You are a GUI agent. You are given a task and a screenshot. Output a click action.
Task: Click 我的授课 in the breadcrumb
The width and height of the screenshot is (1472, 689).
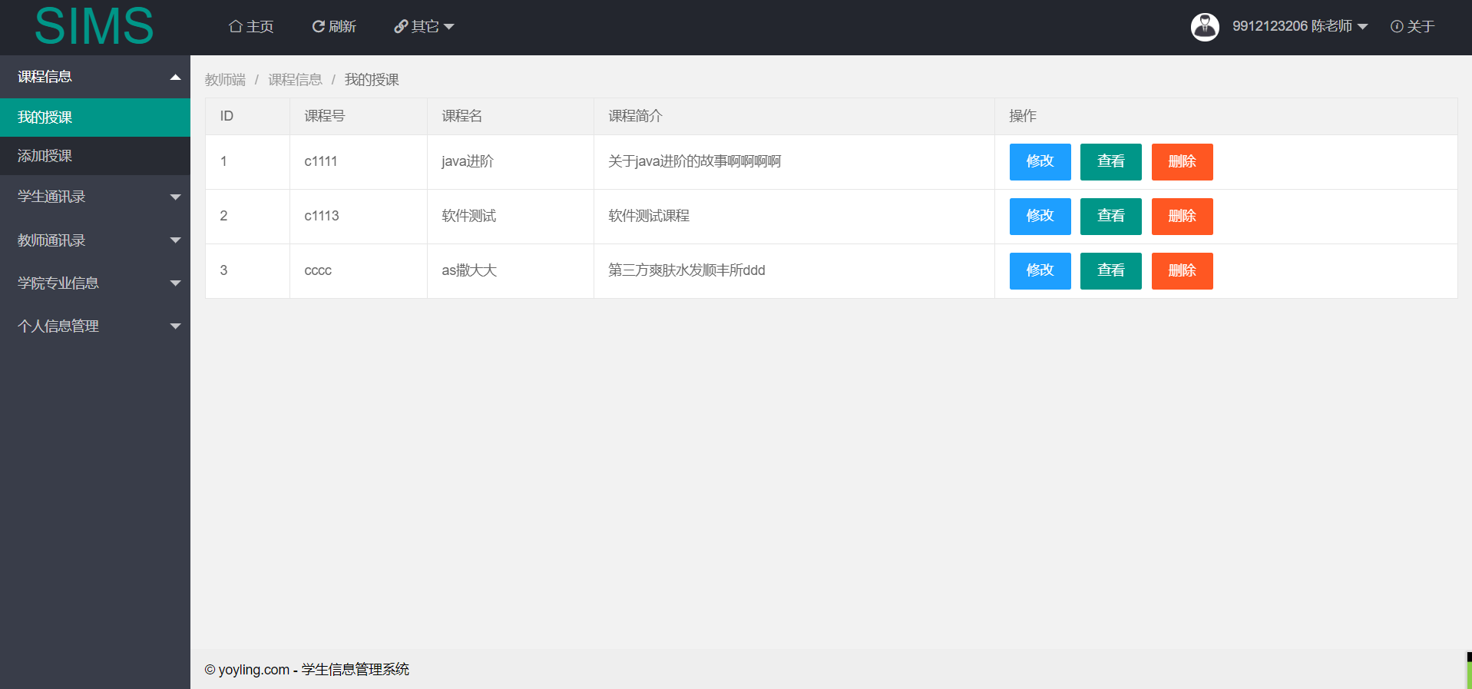pos(372,80)
